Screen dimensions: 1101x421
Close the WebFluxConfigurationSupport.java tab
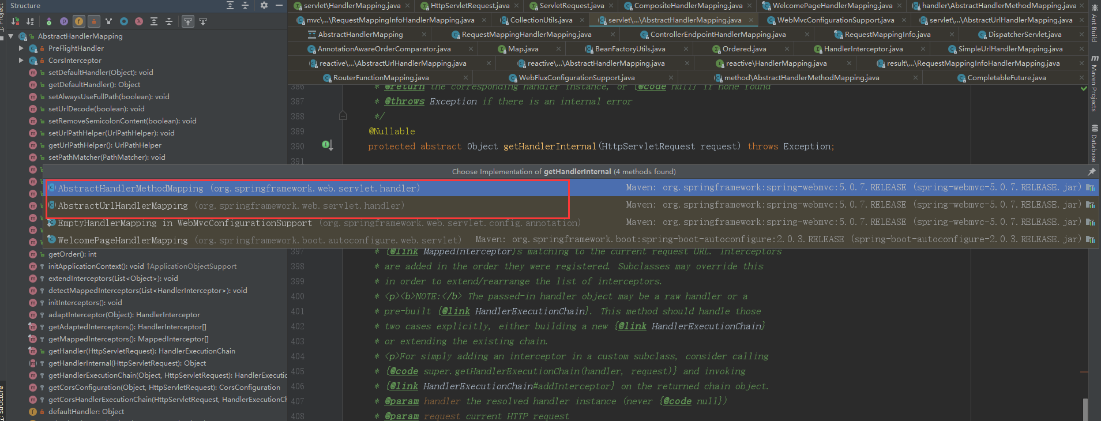[x=671, y=78]
